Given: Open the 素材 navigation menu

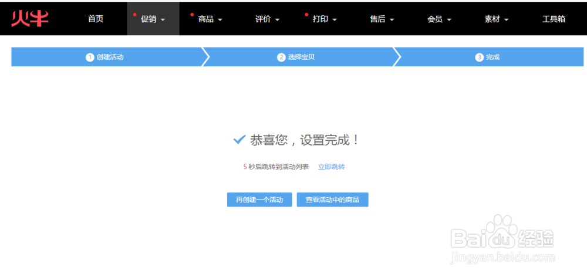Looking at the screenshot, I should 497,19.
